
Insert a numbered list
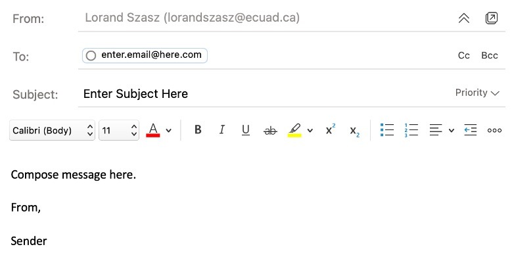(x=411, y=130)
